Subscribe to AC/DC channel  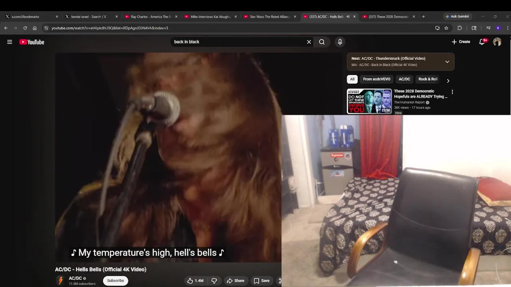pyautogui.click(x=115, y=281)
